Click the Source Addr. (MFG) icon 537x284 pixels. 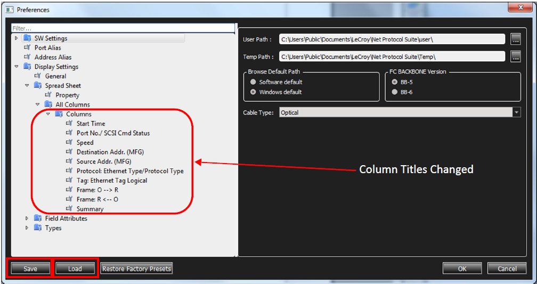coord(69,161)
